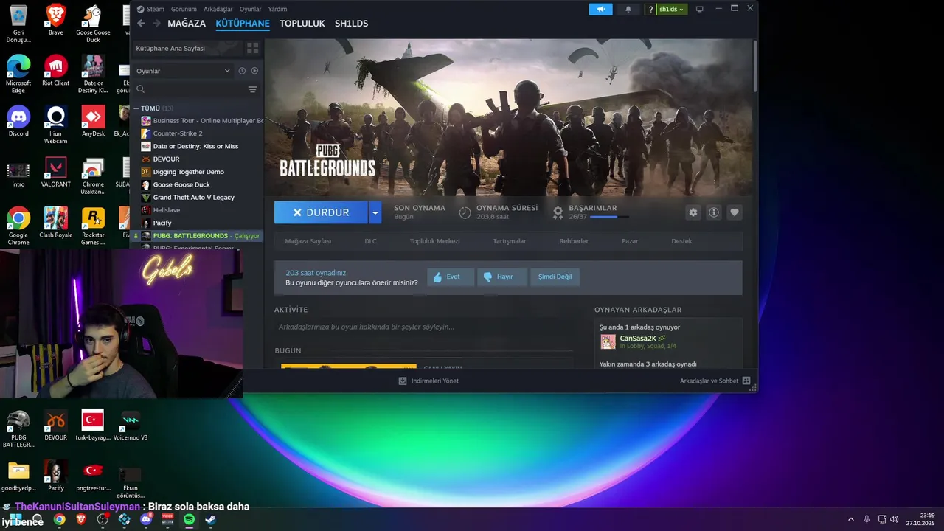This screenshot has height=531, width=944.
Task: Click Hayır thumbs-down button
Action: (x=502, y=277)
